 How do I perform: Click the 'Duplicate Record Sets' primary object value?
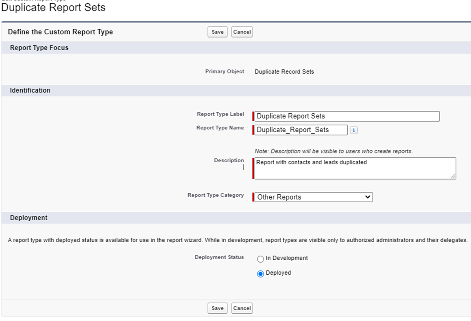(x=284, y=72)
